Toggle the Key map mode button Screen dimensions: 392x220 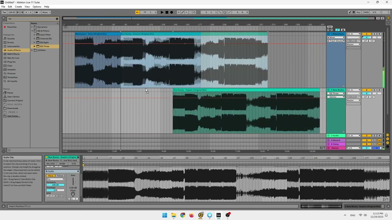tap(359, 12)
